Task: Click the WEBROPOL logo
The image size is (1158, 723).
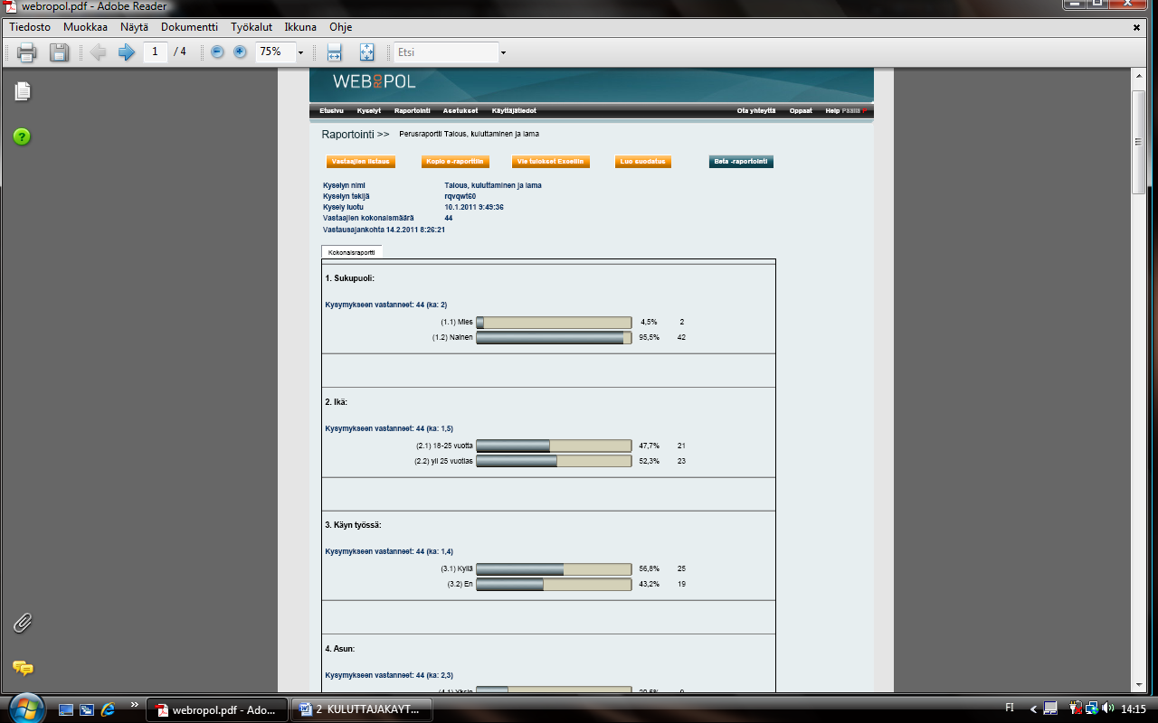Action: [374, 81]
